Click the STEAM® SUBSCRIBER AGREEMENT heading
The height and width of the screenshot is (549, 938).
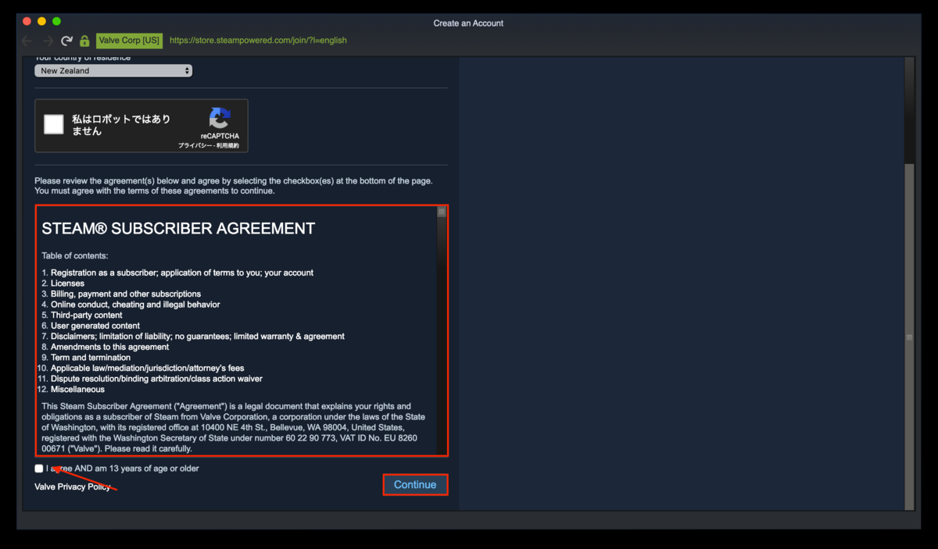coord(178,229)
